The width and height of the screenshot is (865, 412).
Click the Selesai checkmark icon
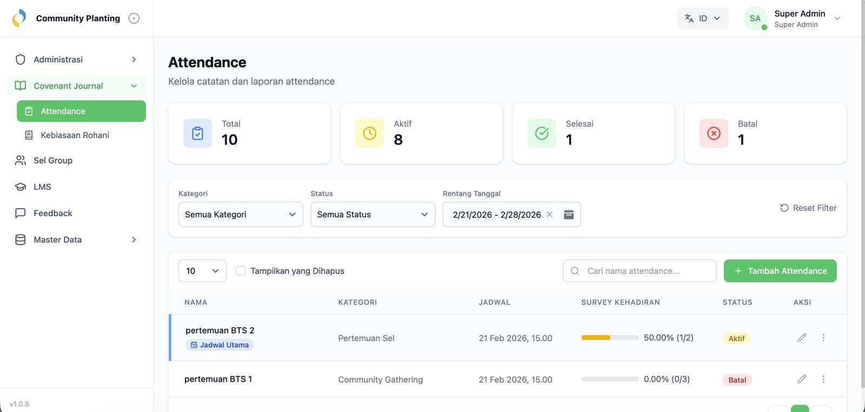tap(542, 133)
